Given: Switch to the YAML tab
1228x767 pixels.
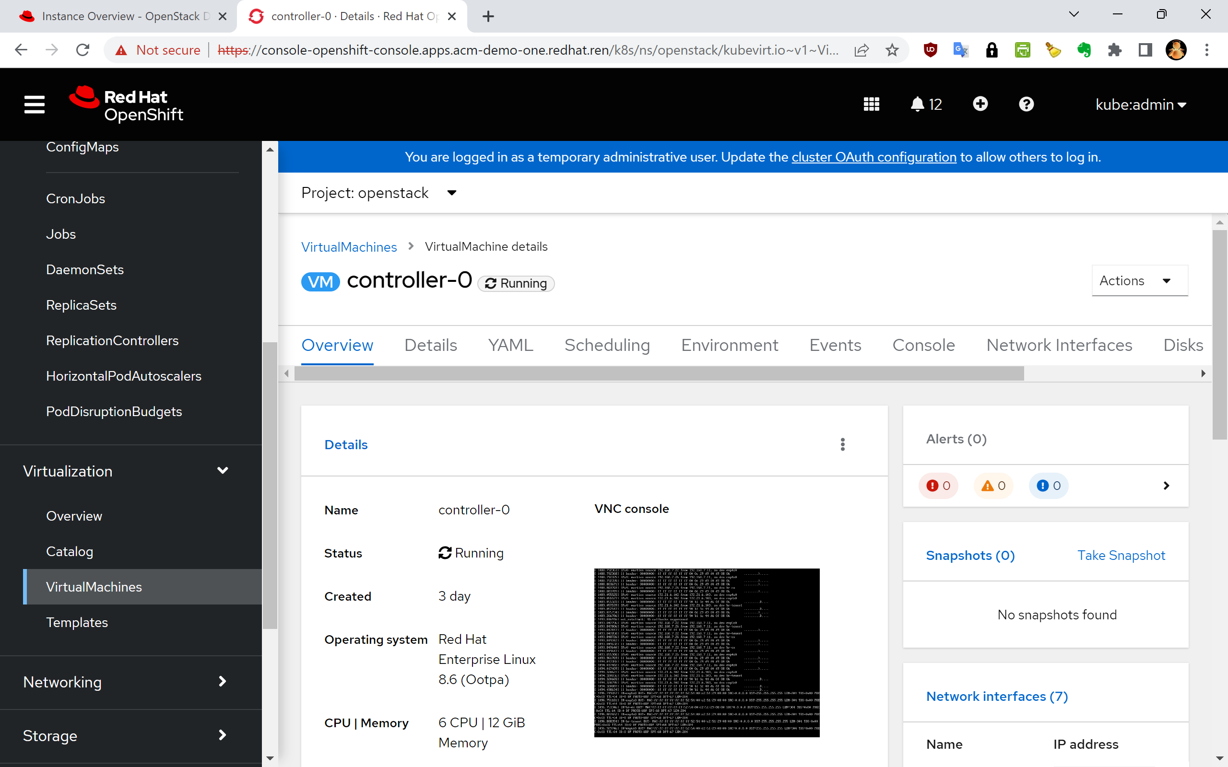Looking at the screenshot, I should pyautogui.click(x=510, y=345).
